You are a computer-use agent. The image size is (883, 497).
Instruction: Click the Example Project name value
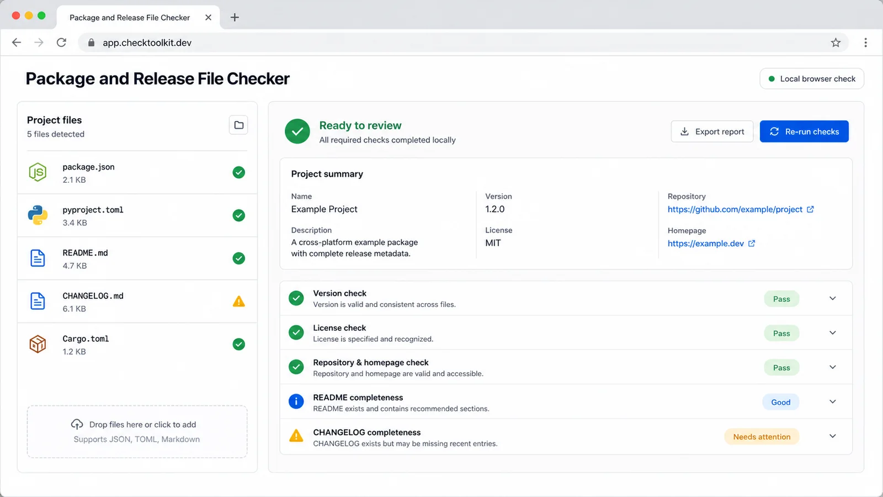pyautogui.click(x=325, y=209)
